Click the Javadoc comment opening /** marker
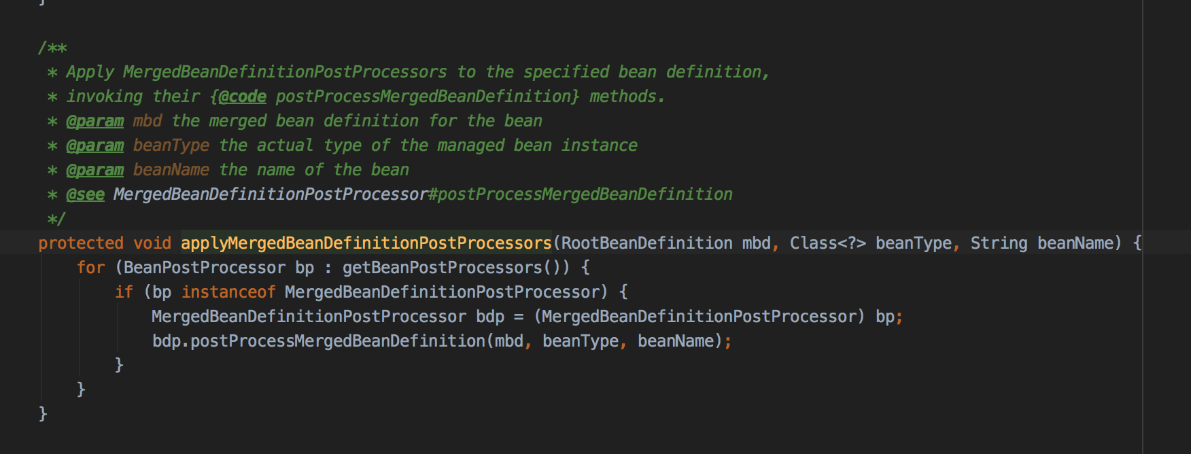This screenshot has height=454, width=1191. tap(52, 48)
